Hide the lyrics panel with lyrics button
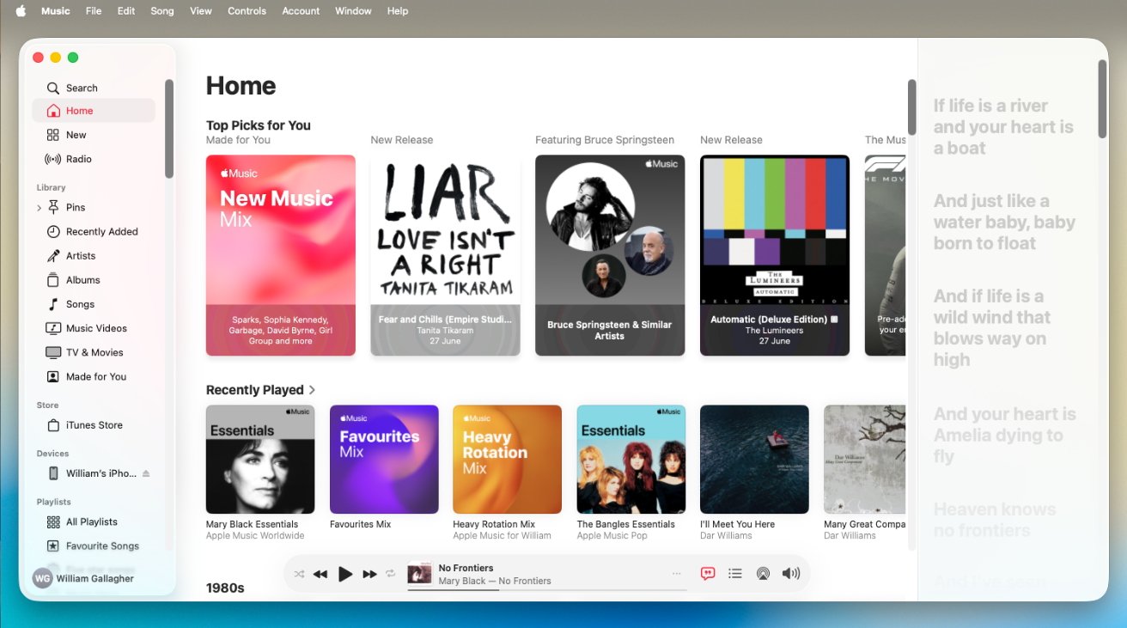 click(707, 574)
